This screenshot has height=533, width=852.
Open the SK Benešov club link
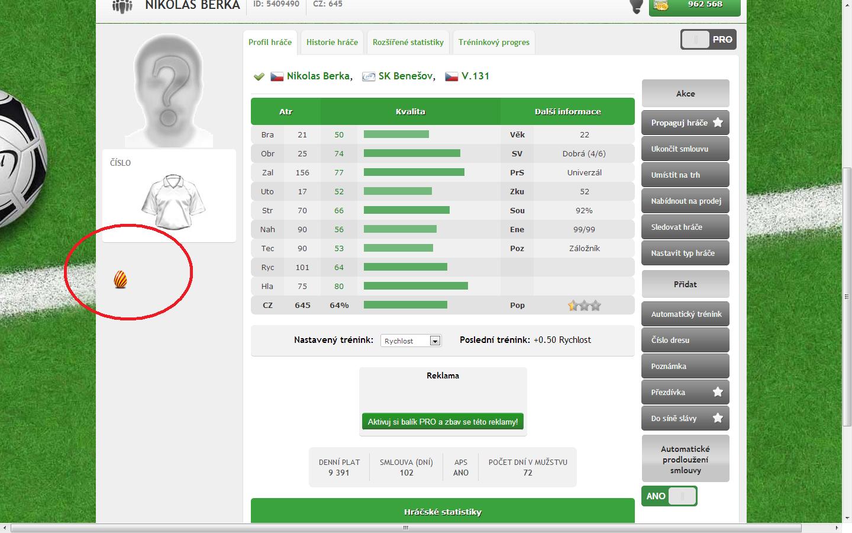pyautogui.click(x=407, y=76)
